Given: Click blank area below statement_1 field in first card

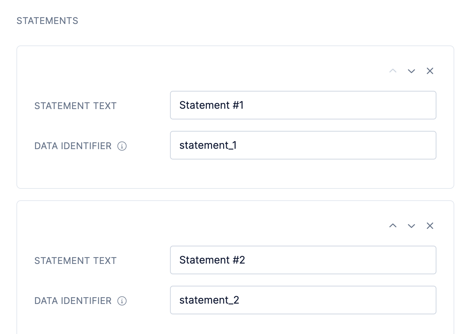Looking at the screenshot, I should 235,174.
